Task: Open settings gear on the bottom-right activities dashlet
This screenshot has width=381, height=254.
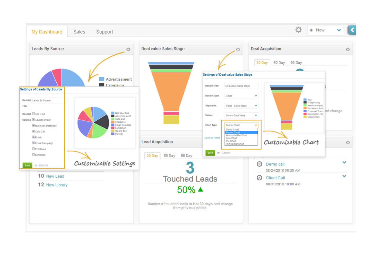Action: pos(348,142)
